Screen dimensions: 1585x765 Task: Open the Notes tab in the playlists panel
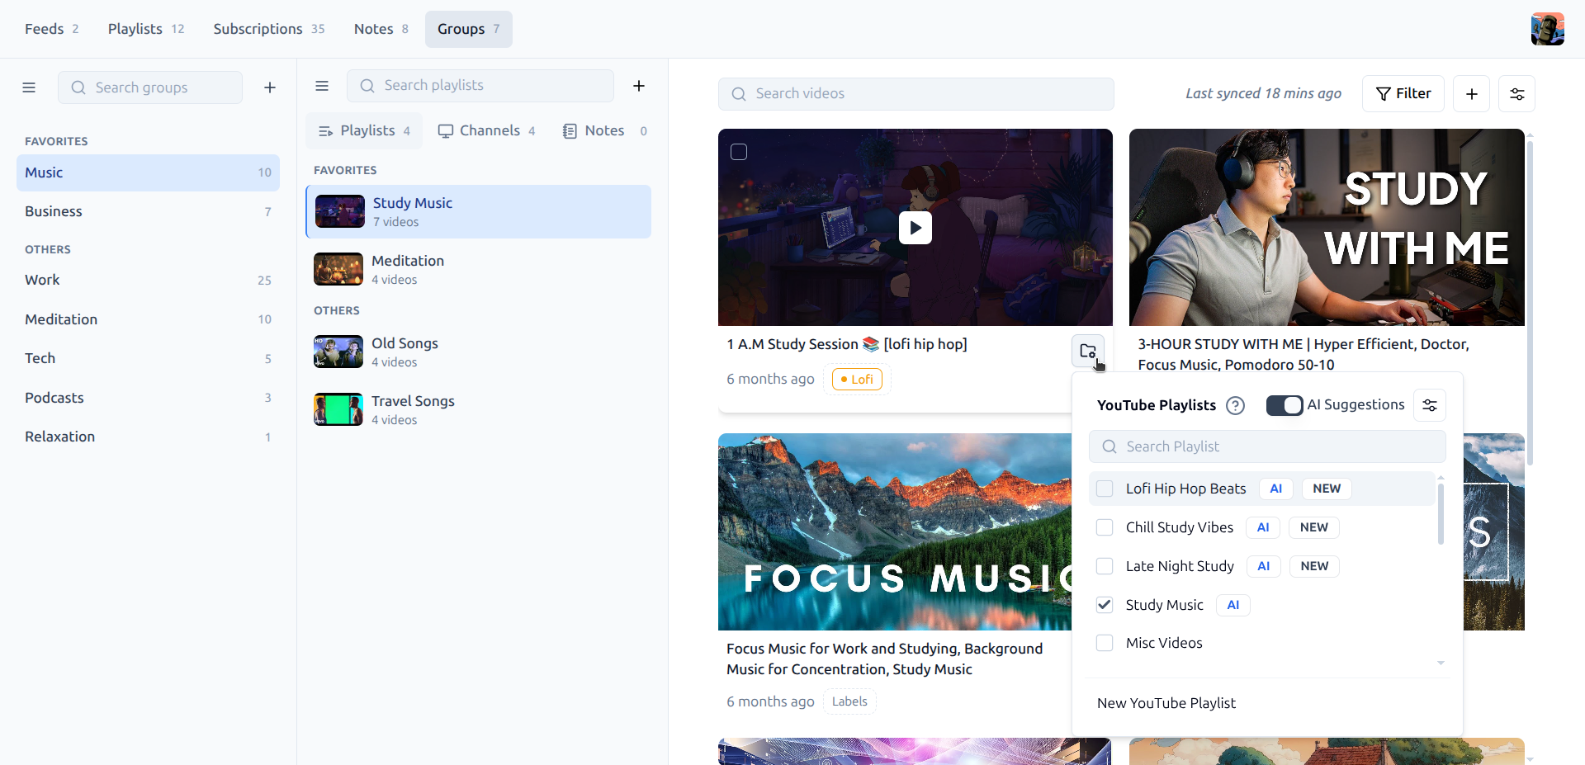(x=603, y=130)
